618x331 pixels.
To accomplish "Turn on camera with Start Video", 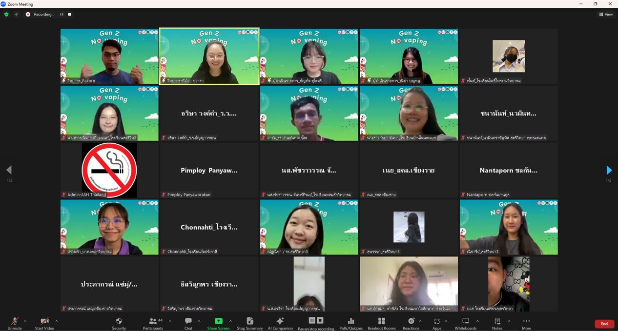I will coord(44,321).
